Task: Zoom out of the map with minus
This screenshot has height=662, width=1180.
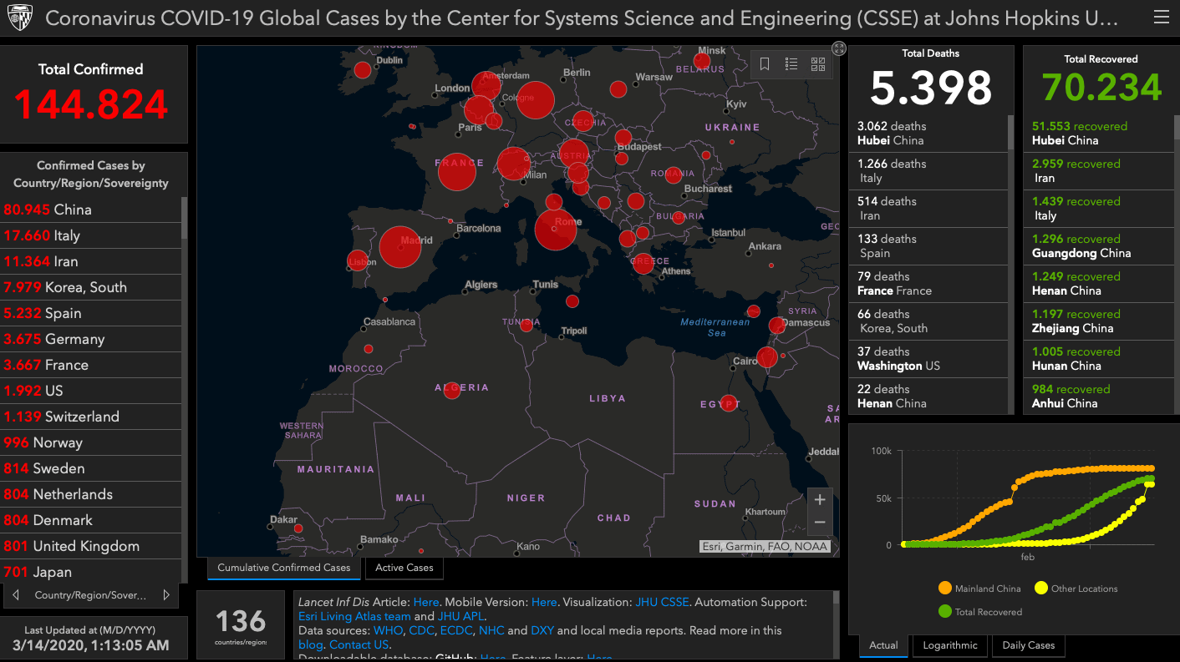Action: 820,523
